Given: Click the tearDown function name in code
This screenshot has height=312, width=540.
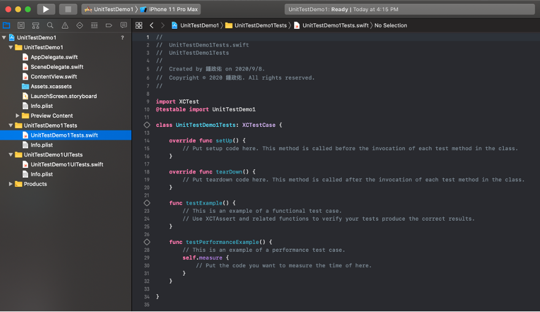Looking at the screenshot, I should [229, 172].
